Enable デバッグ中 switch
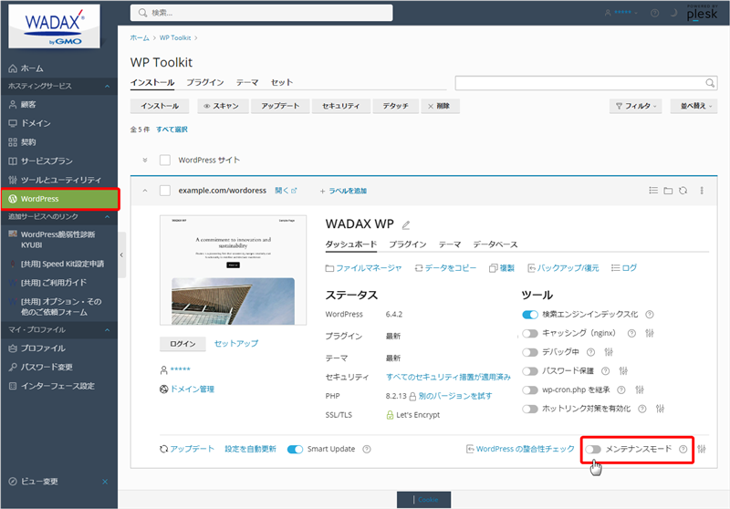The width and height of the screenshot is (730, 509). pyautogui.click(x=530, y=352)
